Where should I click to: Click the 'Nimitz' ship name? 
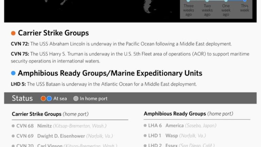click(45, 126)
